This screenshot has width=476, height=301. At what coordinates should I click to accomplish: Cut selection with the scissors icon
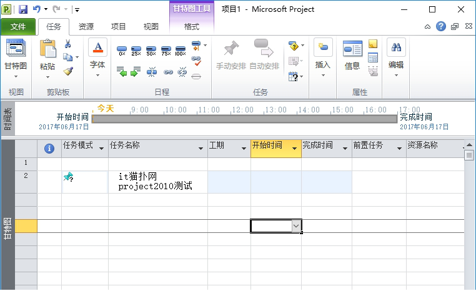point(67,44)
